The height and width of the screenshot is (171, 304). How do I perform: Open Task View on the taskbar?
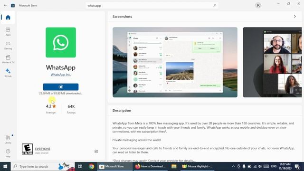point(80,166)
